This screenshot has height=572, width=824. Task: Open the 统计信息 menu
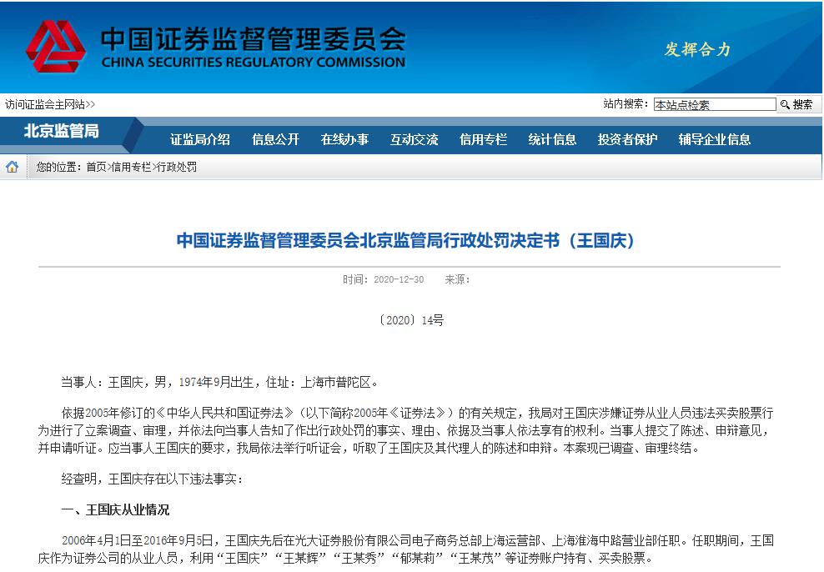[x=552, y=139]
